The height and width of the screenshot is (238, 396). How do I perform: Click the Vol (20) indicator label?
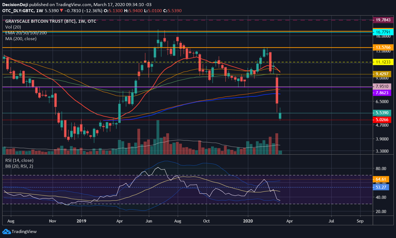click(13, 27)
